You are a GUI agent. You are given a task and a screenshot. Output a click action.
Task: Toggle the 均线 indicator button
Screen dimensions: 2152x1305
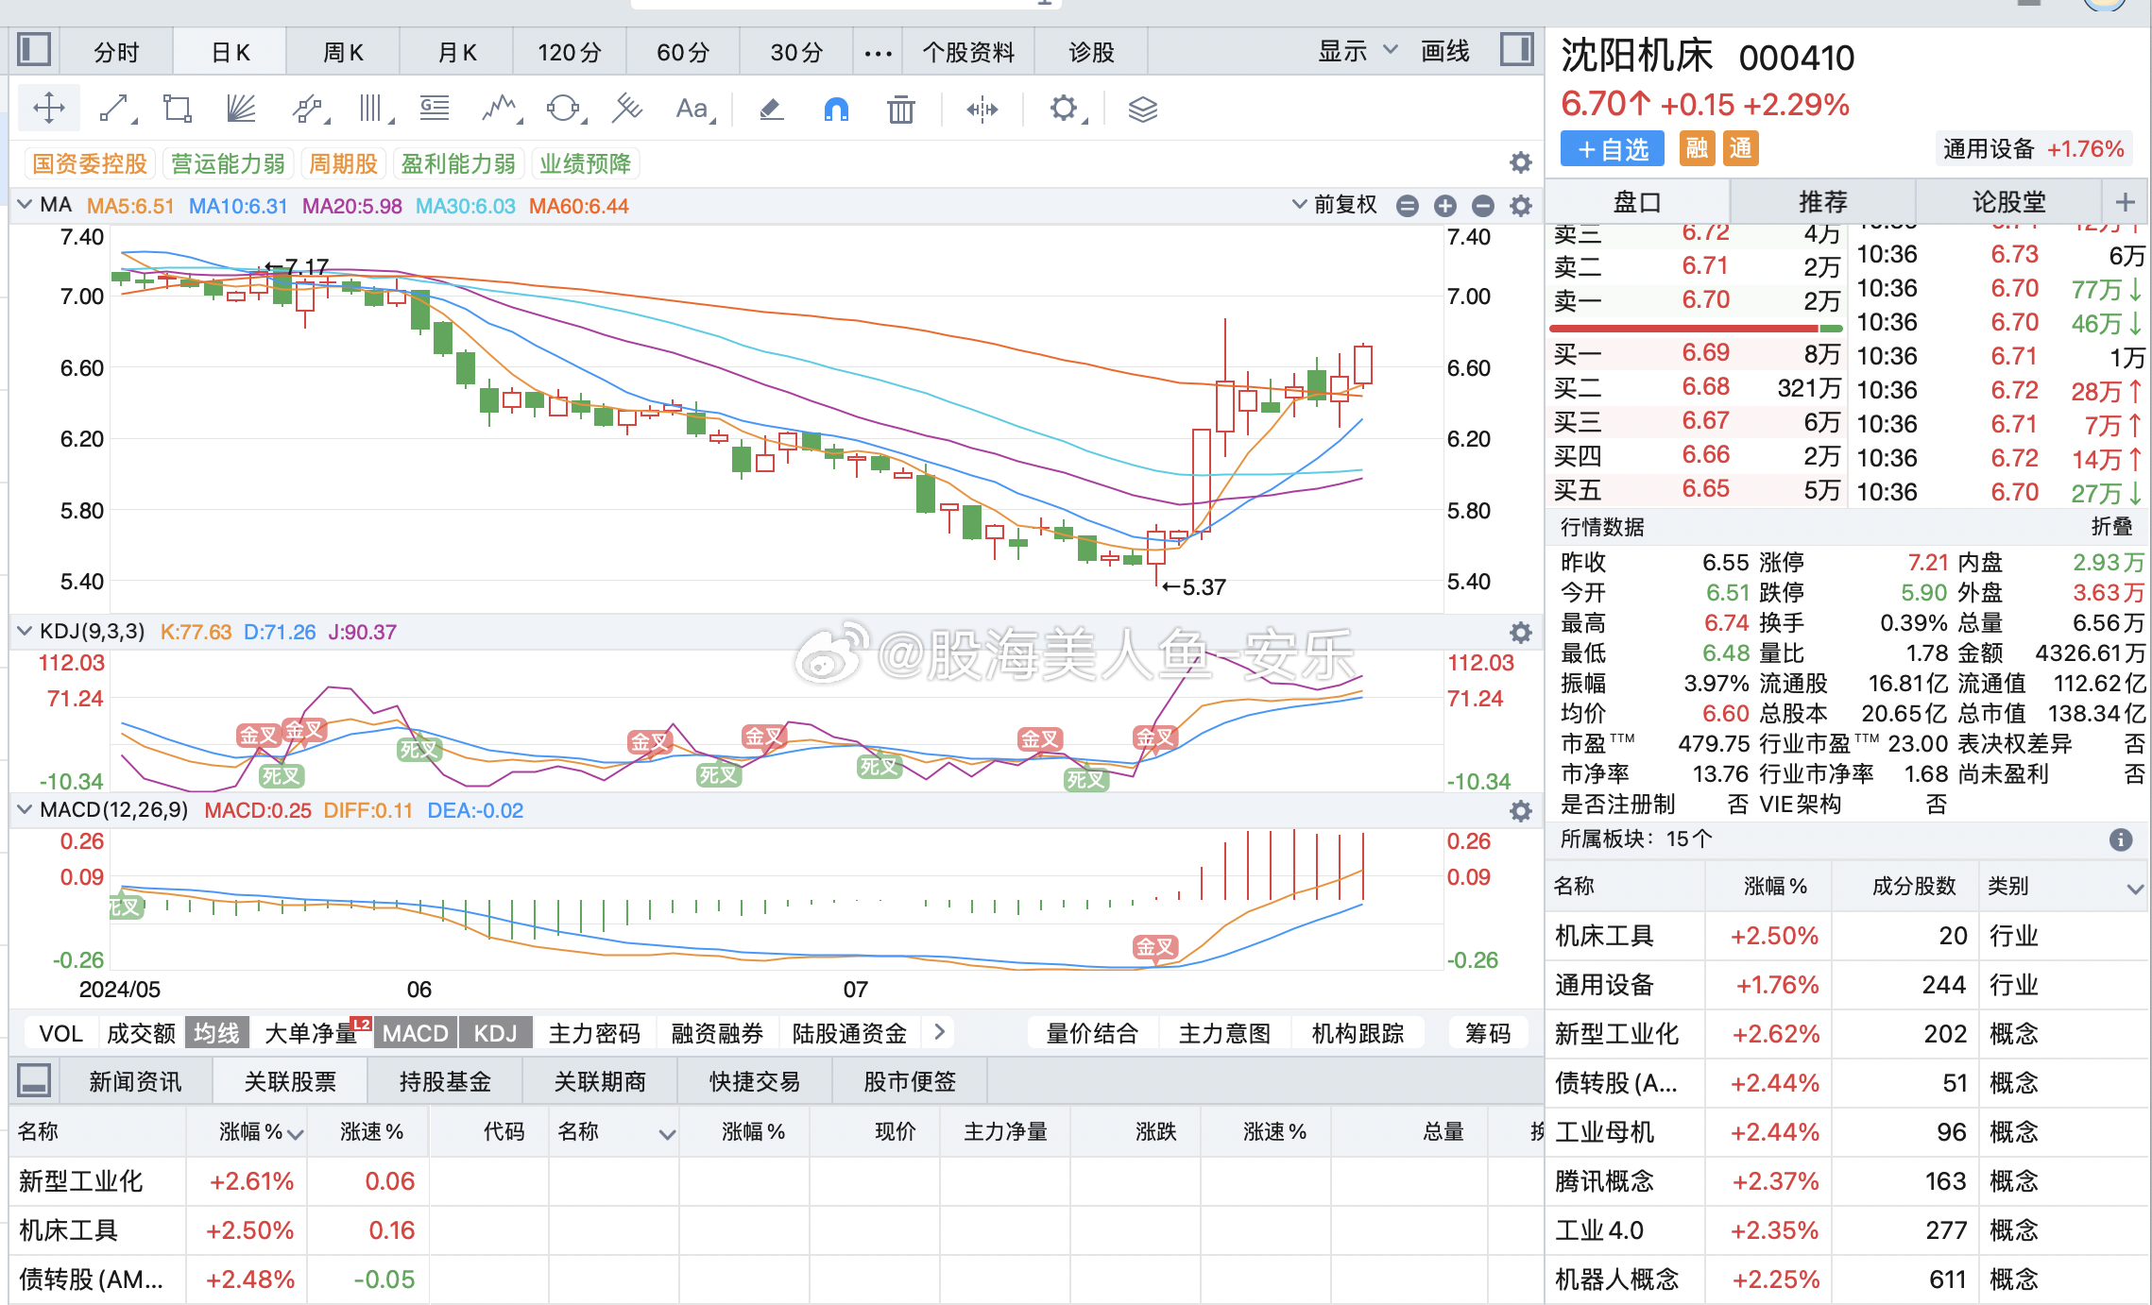coord(216,1033)
